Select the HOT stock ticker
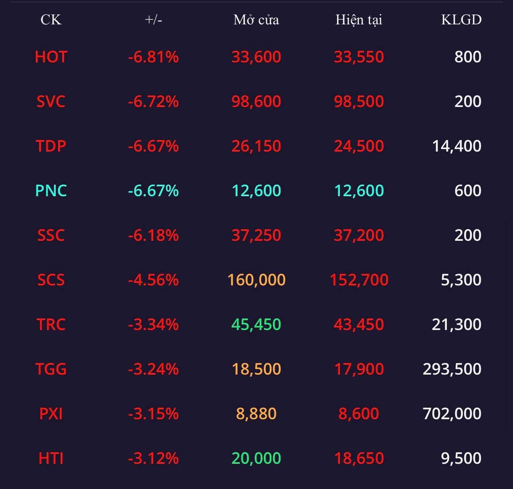 pyautogui.click(x=51, y=57)
